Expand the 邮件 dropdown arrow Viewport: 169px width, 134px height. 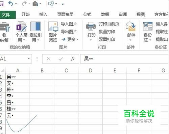click(x=130, y=40)
